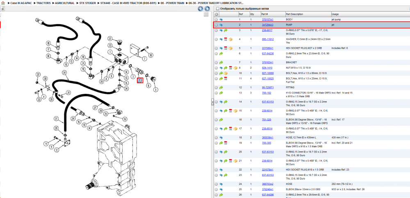The width and height of the screenshot is (410, 198).
Task: Click box package icon in Ref 15 row
Action: coord(235,111)
